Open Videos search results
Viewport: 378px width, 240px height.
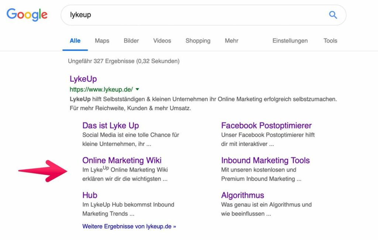tap(162, 41)
